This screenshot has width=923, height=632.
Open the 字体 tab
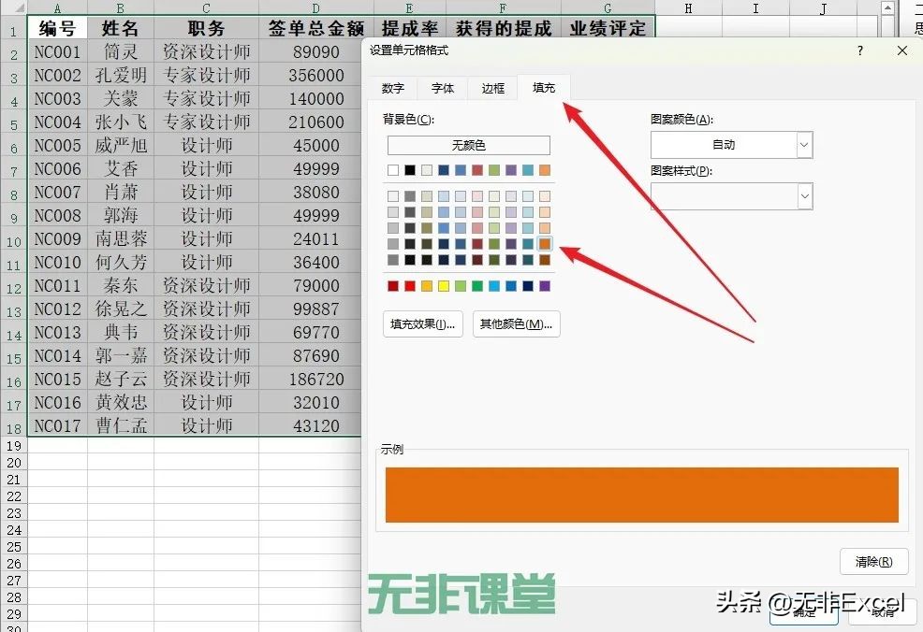442,88
